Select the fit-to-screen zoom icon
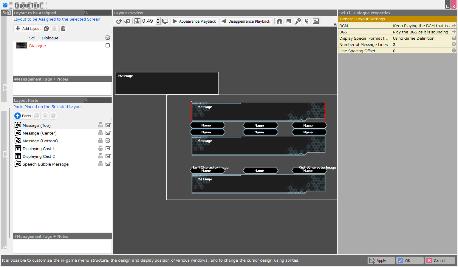 point(137,21)
